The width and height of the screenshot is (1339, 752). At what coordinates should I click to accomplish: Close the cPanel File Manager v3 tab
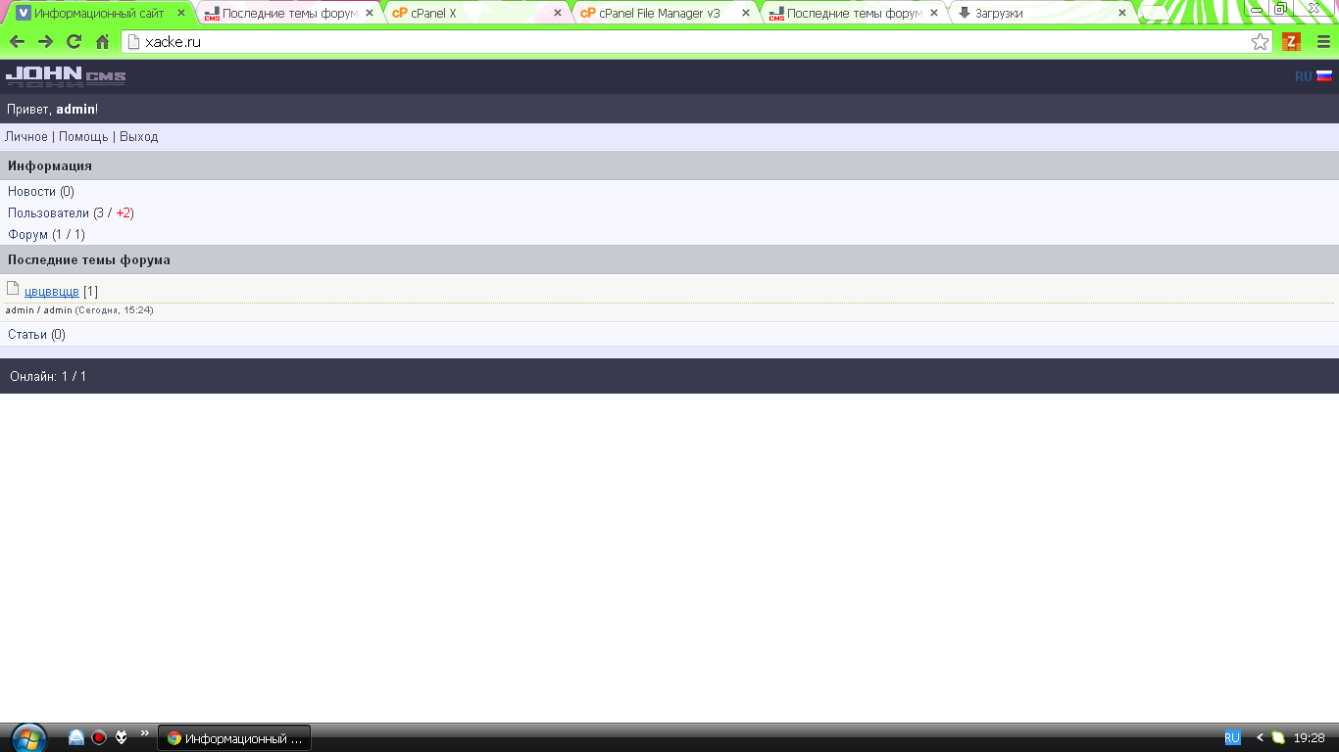(x=746, y=14)
